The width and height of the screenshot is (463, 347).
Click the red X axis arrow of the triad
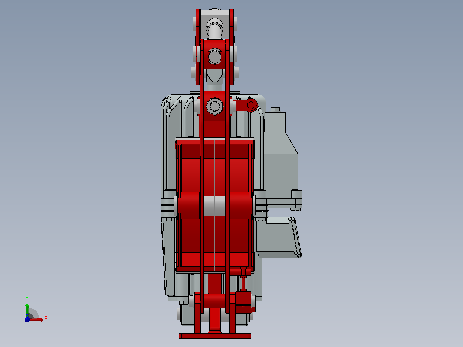tap(37, 320)
